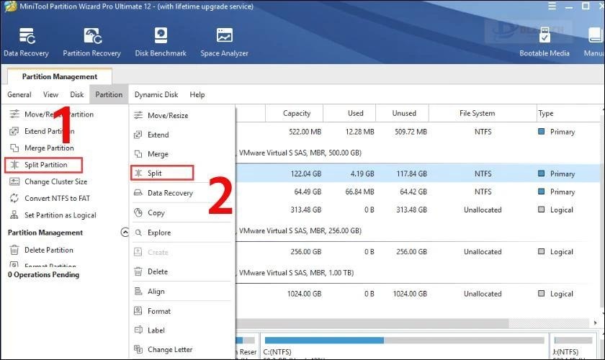The width and height of the screenshot is (605, 360).
Task: Click Convert NTFS to FAT icon
Action: click(x=14, y=198)
